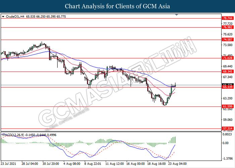Click the 77.720 price axis value
235x168 pixels.
click(x=228, y=24)
